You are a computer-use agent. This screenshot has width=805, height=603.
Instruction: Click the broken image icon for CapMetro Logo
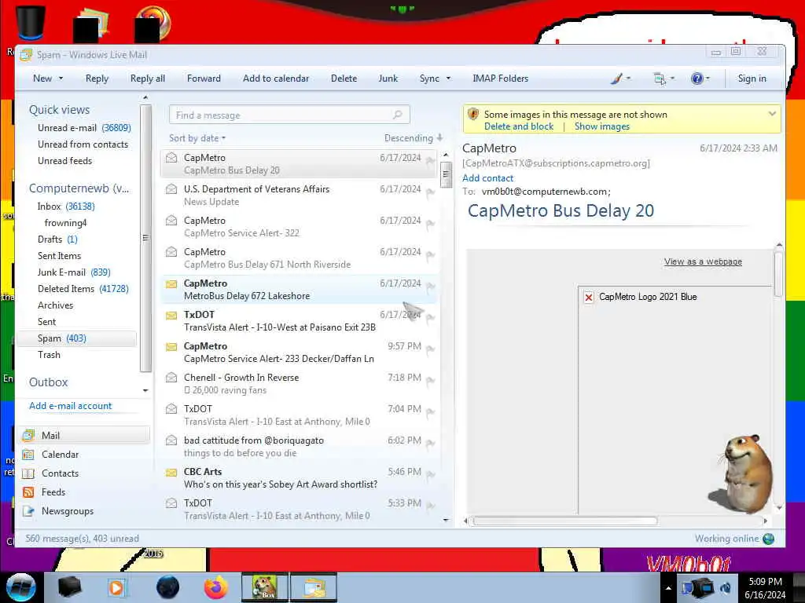[x=589, y=297]
